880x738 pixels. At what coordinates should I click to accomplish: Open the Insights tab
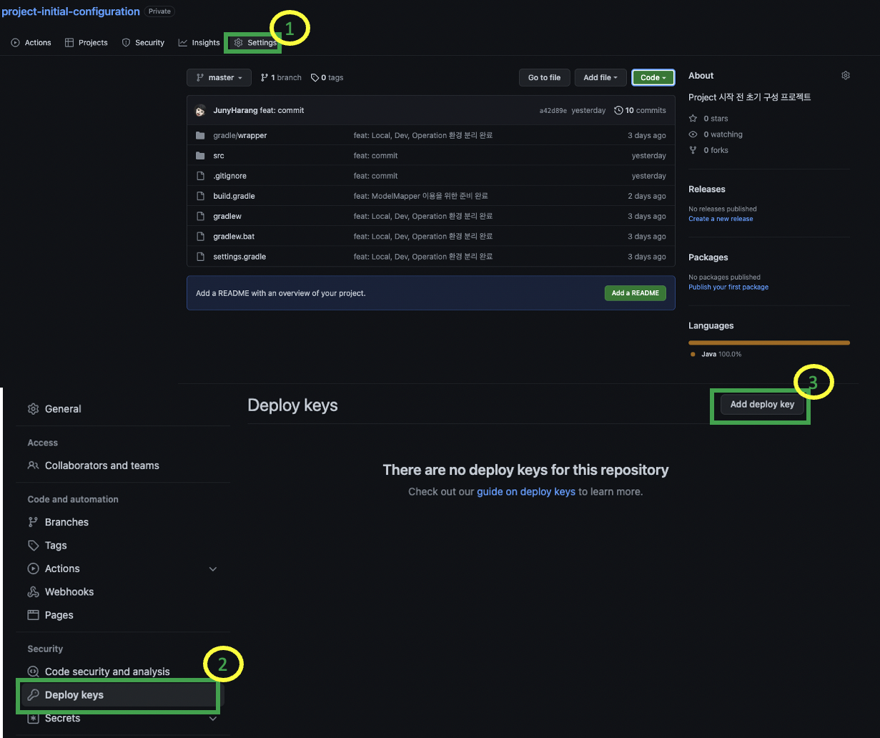199,43
